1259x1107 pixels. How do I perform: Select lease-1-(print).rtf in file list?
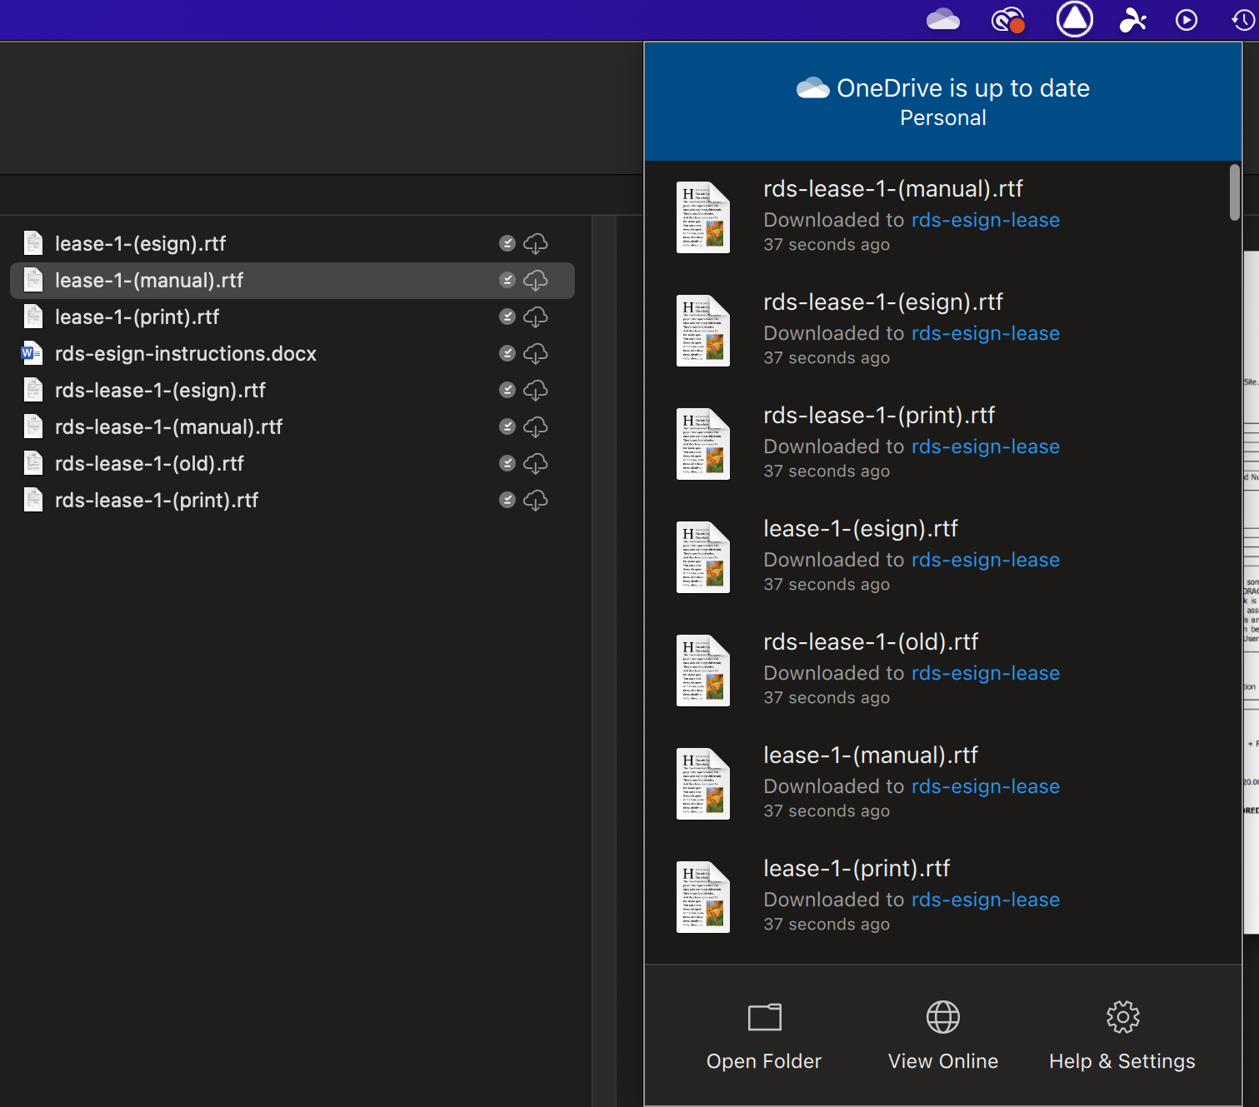pyautogui.click(x=292, y=317)
